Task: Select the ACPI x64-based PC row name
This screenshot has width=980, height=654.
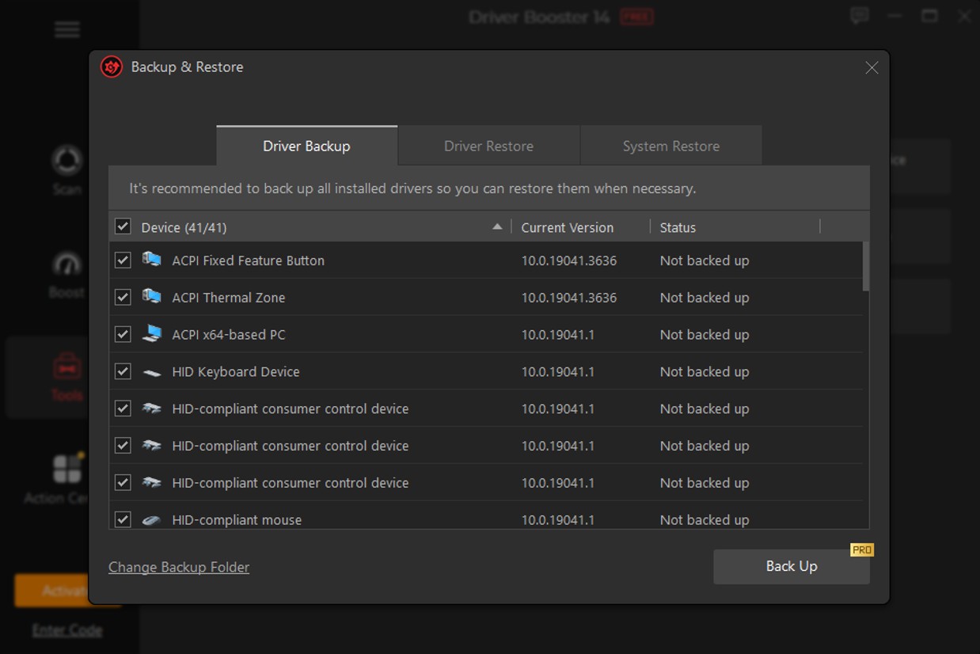Action: [x=229, y=334]
